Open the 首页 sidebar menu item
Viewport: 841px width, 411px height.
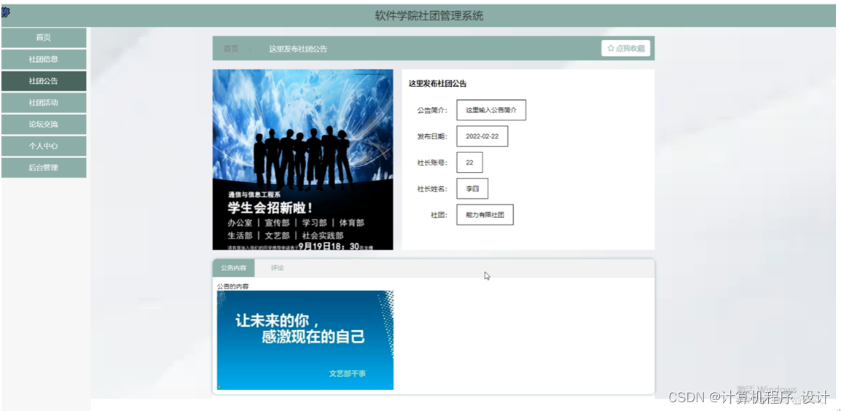coord(44,38)
